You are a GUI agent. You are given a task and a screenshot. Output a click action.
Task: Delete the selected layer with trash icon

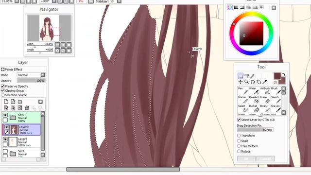coord(27,108)
